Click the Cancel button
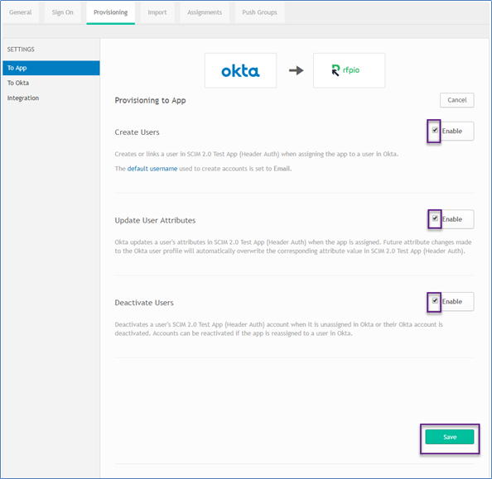492x479 pixels. [x=457, y=100]
